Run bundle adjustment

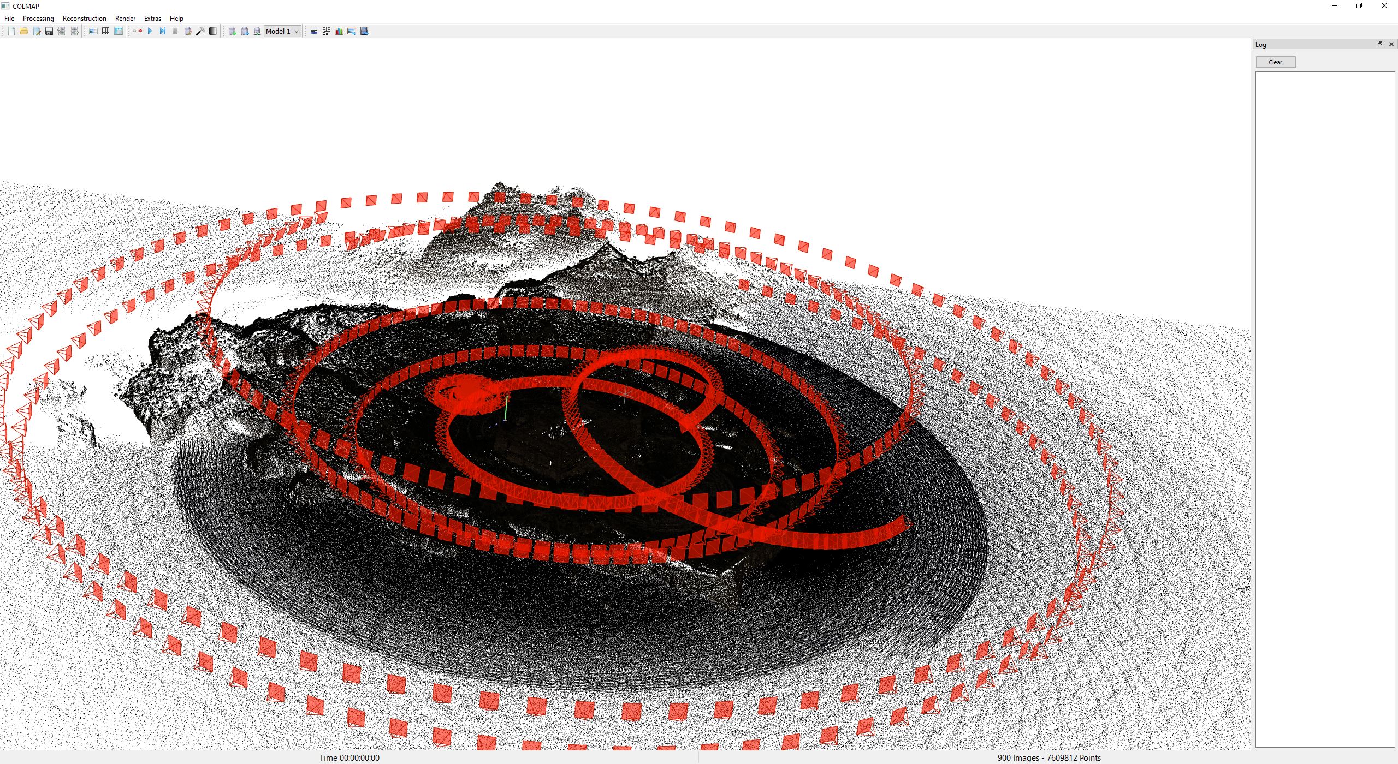[188, 31]
